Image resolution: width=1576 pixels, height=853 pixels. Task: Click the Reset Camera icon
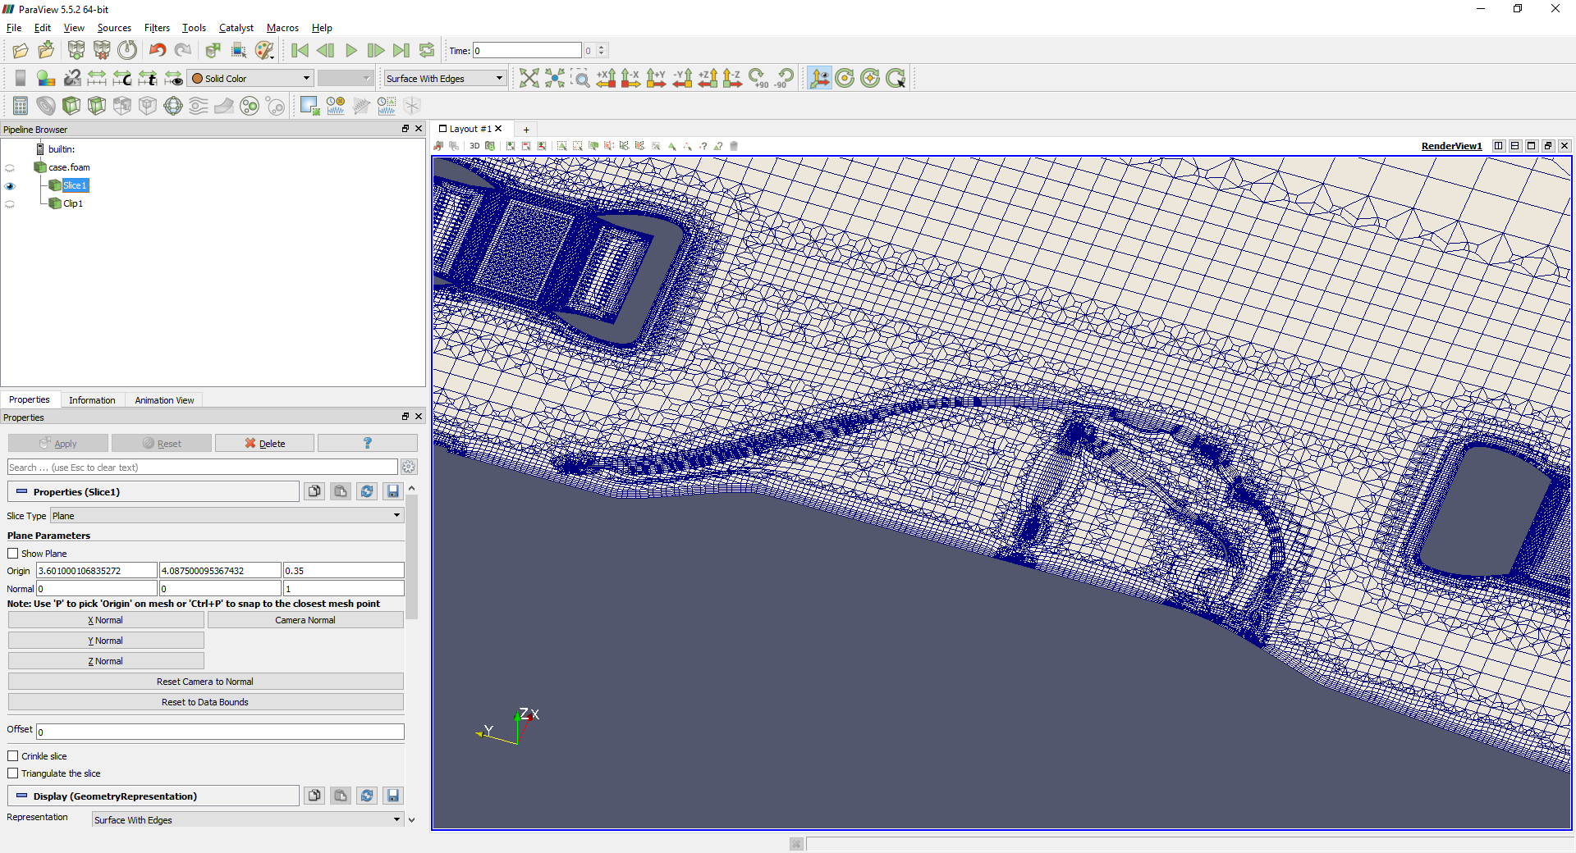click(x=529, y=79)
